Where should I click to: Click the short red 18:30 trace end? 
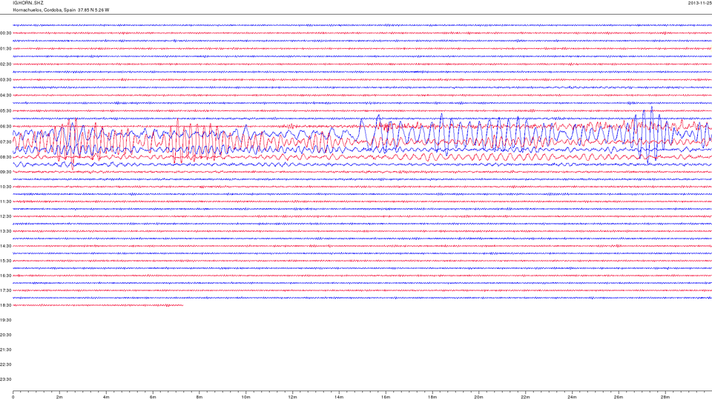(x=182, y=305)
